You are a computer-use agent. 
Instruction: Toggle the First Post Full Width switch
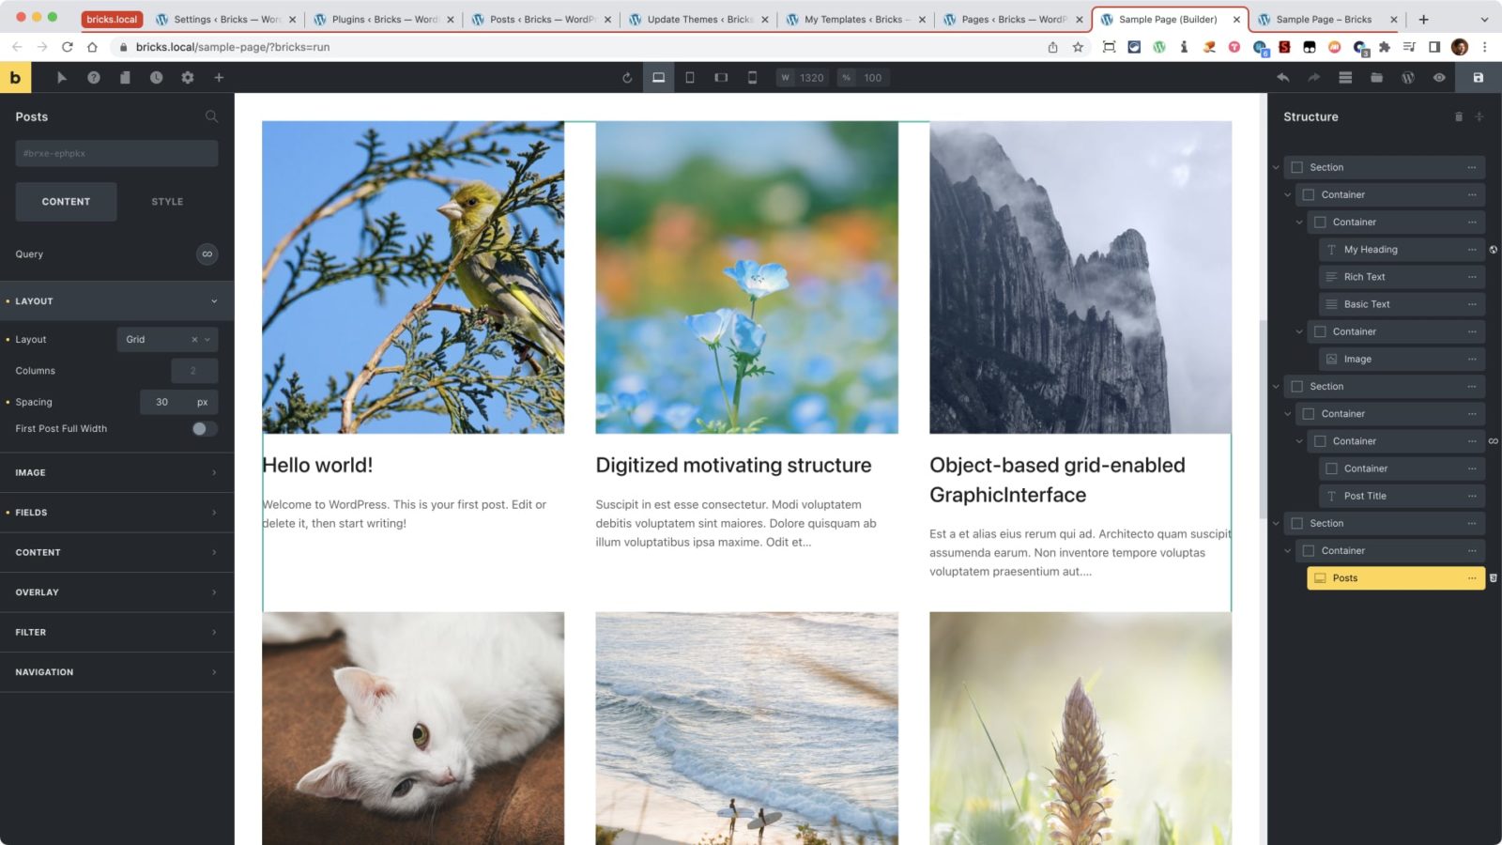pyautogui.click(x=201, y=428)
